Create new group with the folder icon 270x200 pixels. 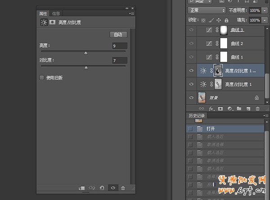click(239, 109)
